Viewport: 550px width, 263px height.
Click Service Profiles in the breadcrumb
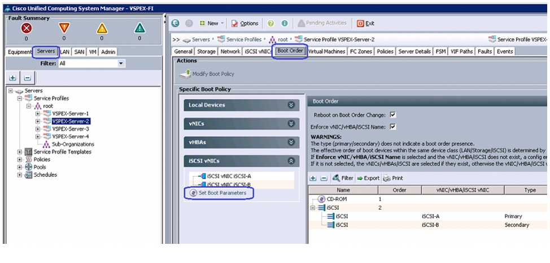pos(244,39)
